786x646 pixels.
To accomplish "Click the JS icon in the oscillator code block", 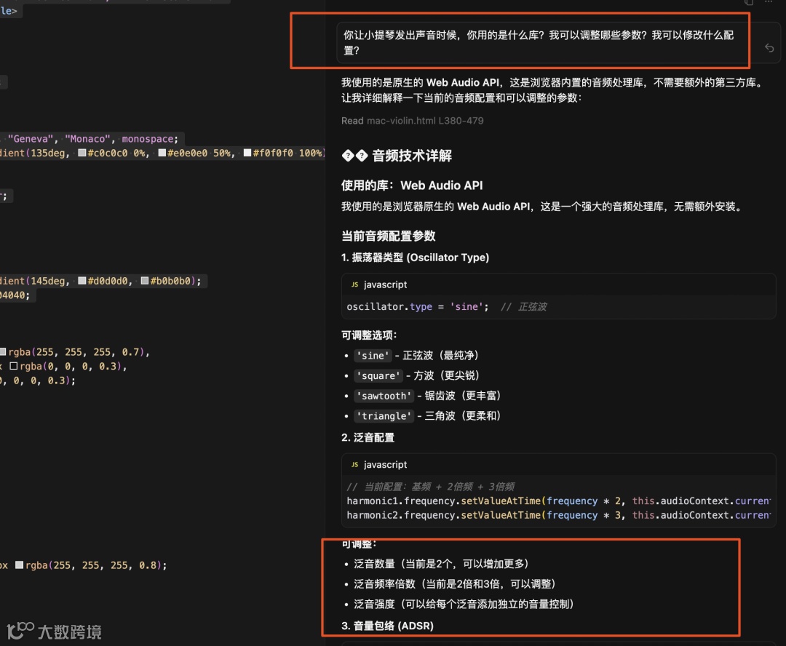I will 355,284.
